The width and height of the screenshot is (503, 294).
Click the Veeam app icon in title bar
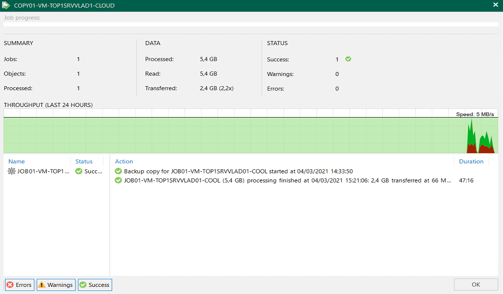6,6
